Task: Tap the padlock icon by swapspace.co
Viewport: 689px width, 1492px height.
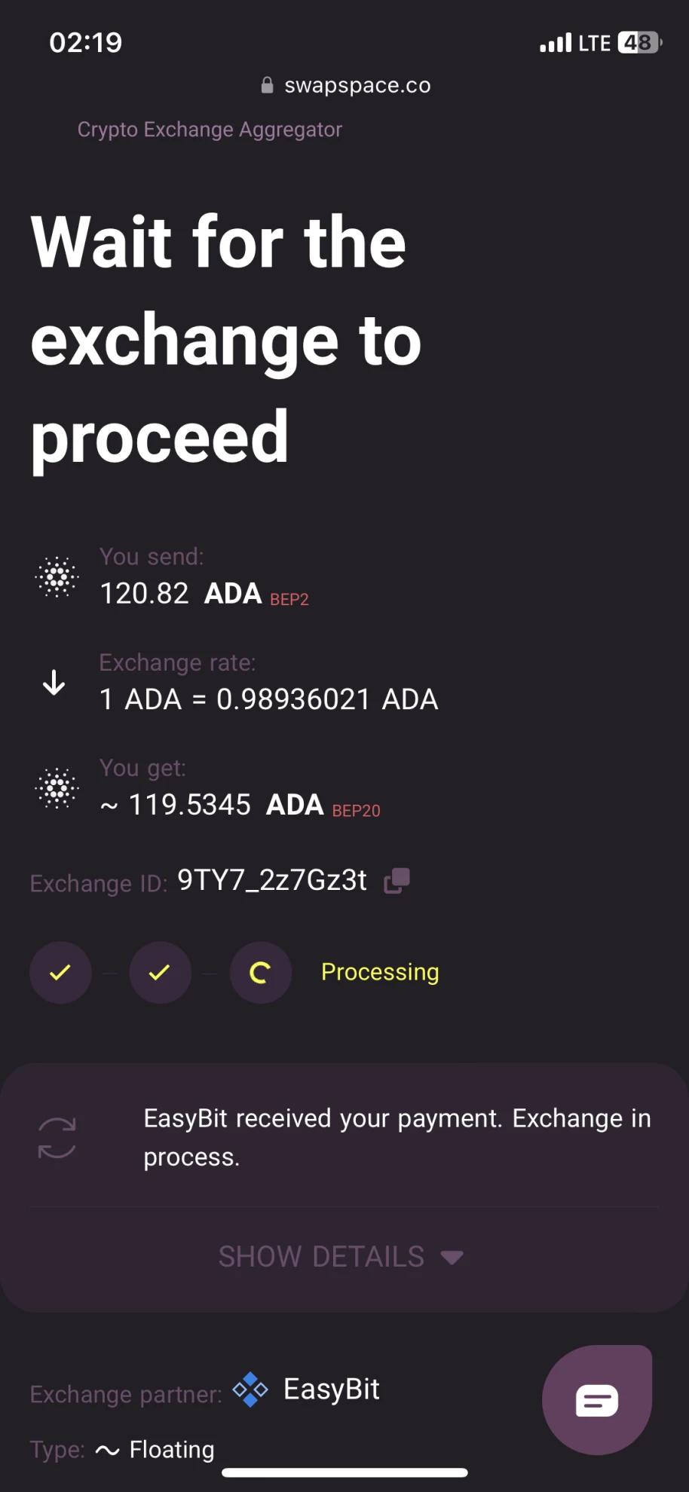Action: pyautogui.click(x=267, y=85)
